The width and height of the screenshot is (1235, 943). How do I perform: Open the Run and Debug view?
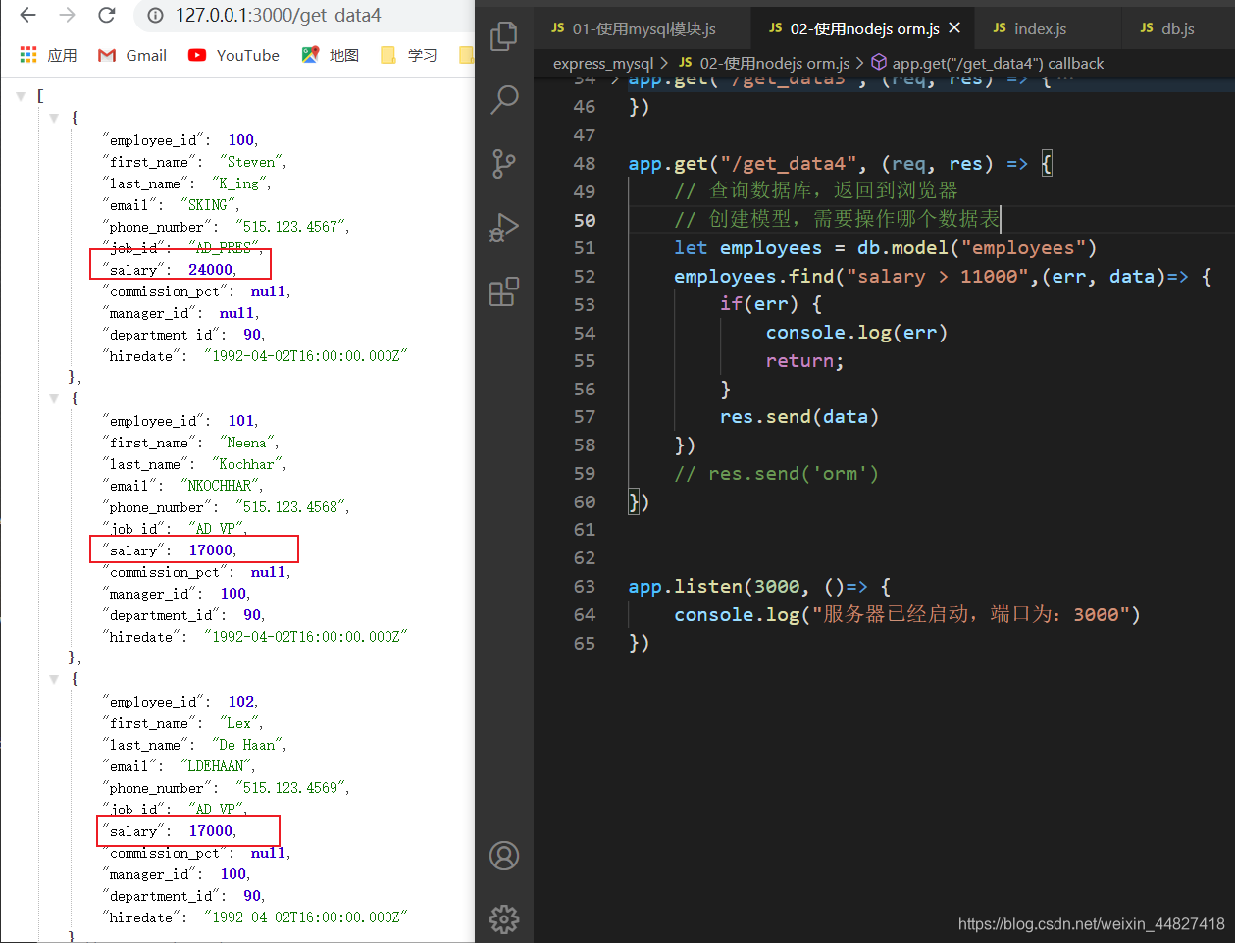[x=504, y=228]
